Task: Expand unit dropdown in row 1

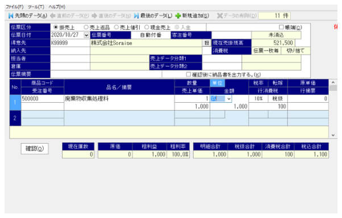Action: point(228,99)
